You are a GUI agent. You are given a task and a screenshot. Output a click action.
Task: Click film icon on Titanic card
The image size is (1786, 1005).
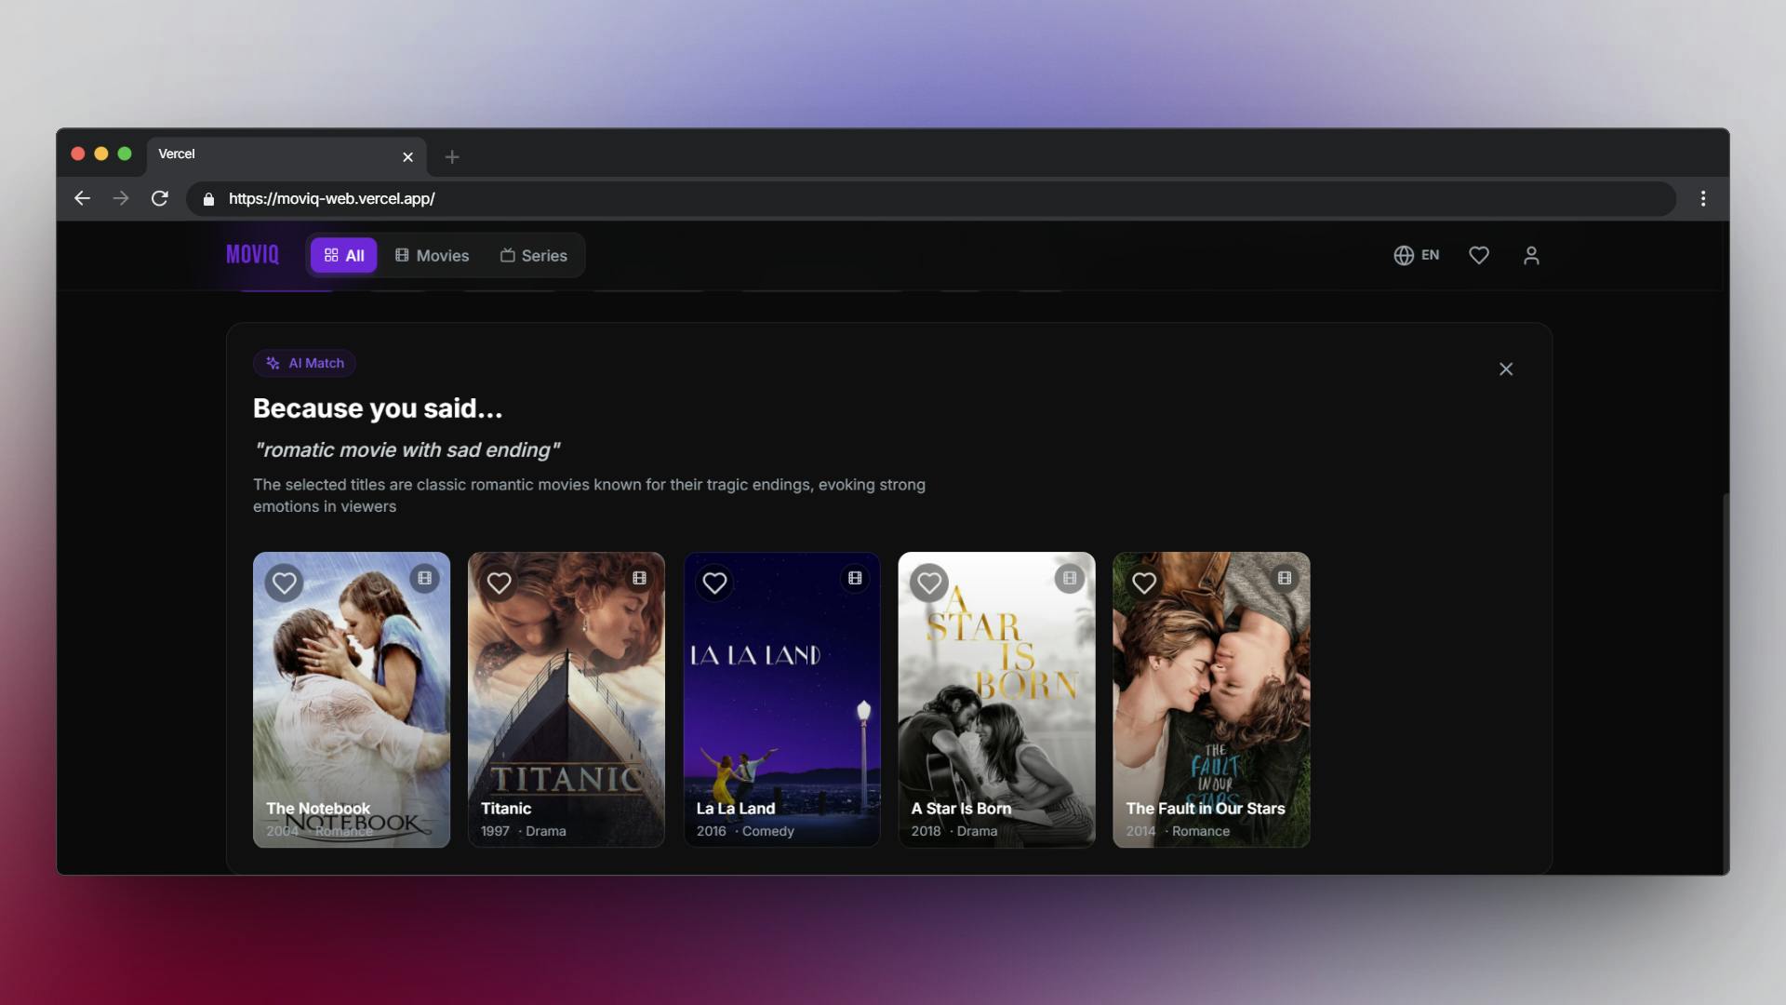(x=639, y=578)
